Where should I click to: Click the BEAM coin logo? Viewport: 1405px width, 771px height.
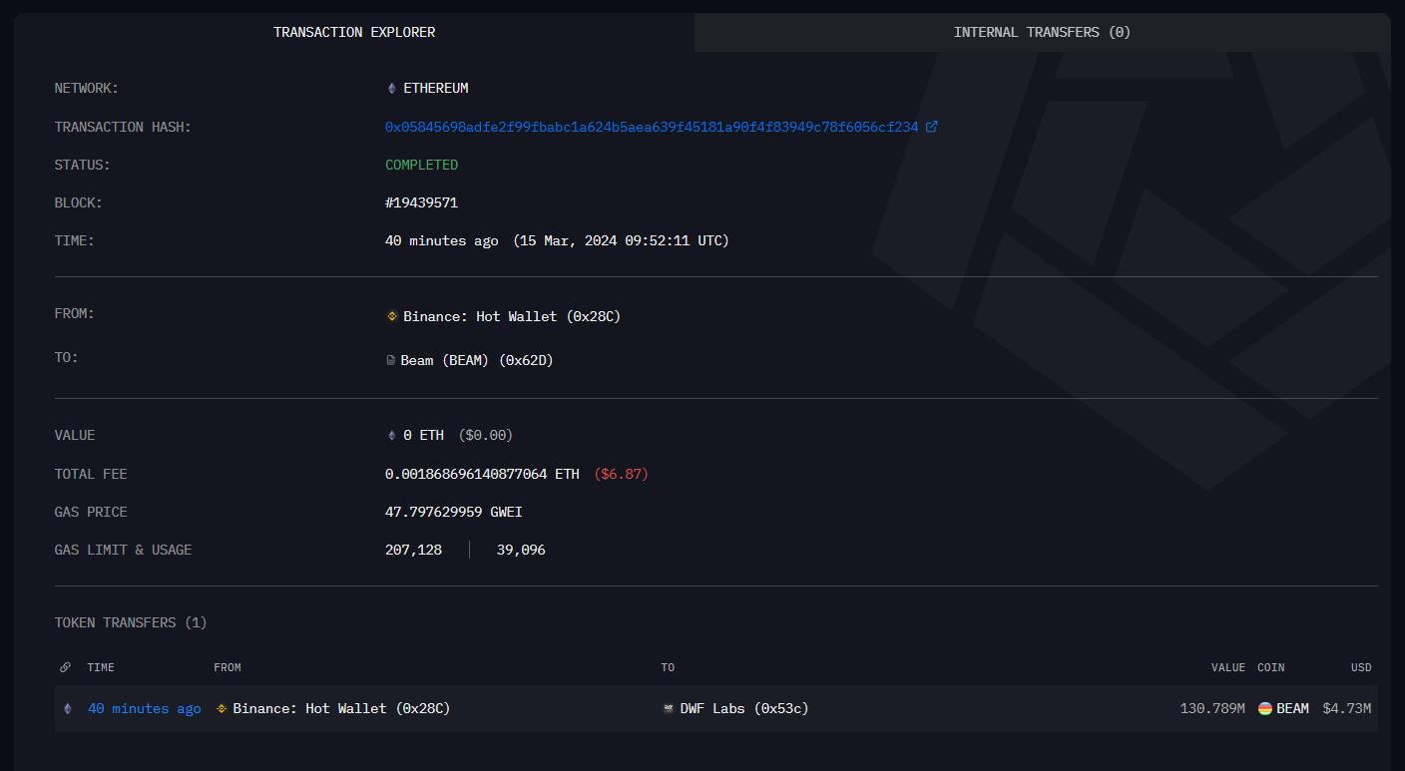pyautogui.click(x=1265, y=709)
